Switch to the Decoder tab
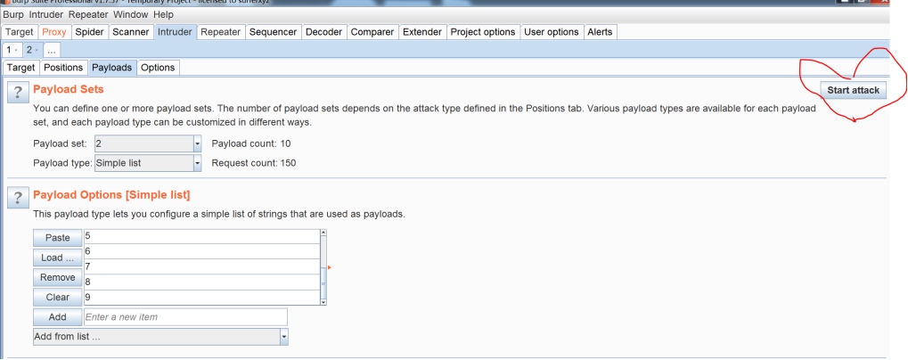The width and height of the screenshot is (908, 360). click(x=323, y=32)
